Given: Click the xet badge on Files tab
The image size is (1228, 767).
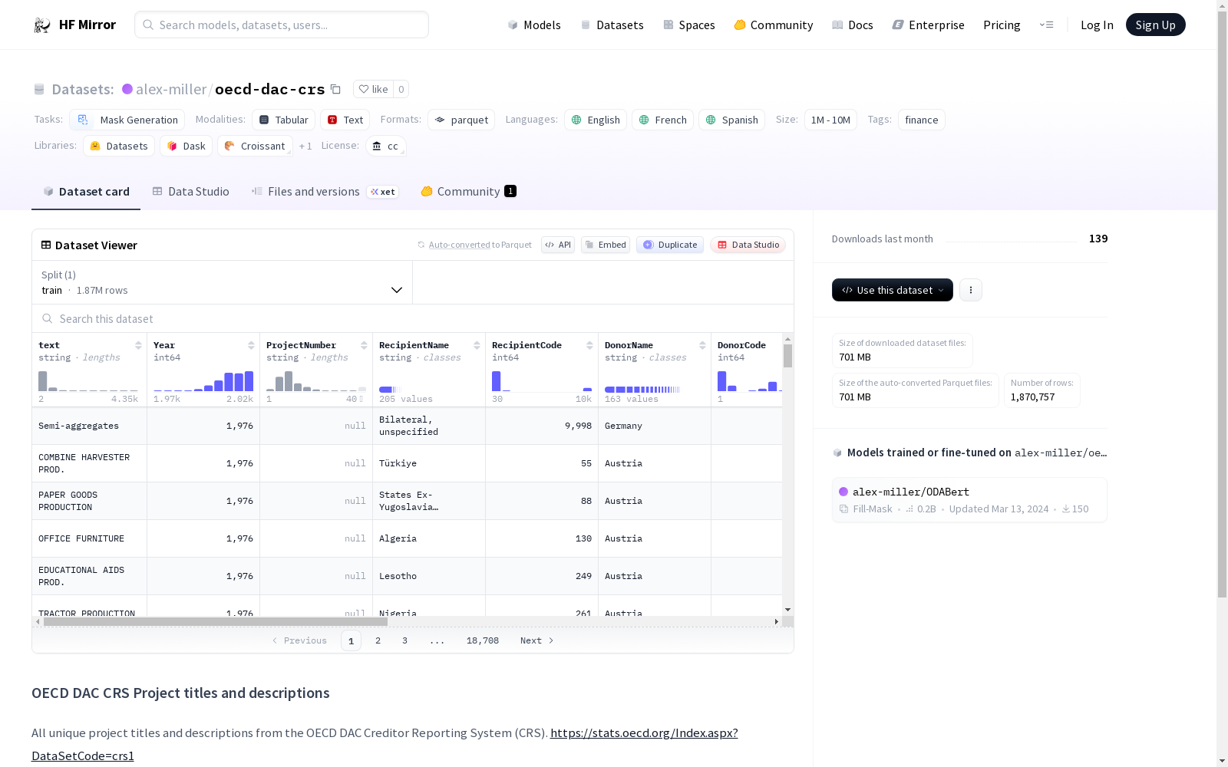Looking at the screenshot, I should click(x=382, y=192).
